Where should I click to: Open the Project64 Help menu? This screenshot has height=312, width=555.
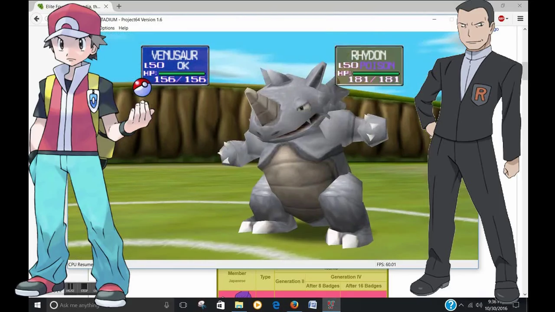pyautogui.click(x=124, y=28)
